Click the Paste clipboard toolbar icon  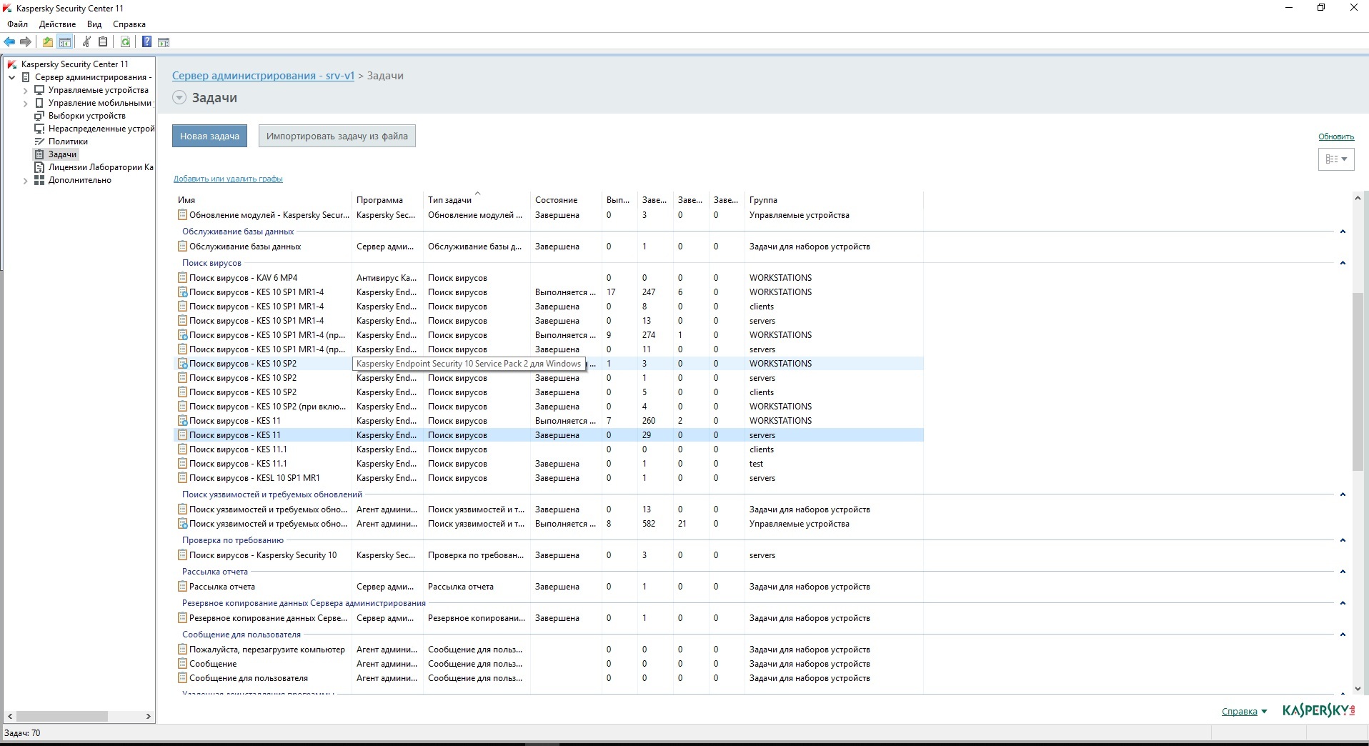(x=103, y=42)
